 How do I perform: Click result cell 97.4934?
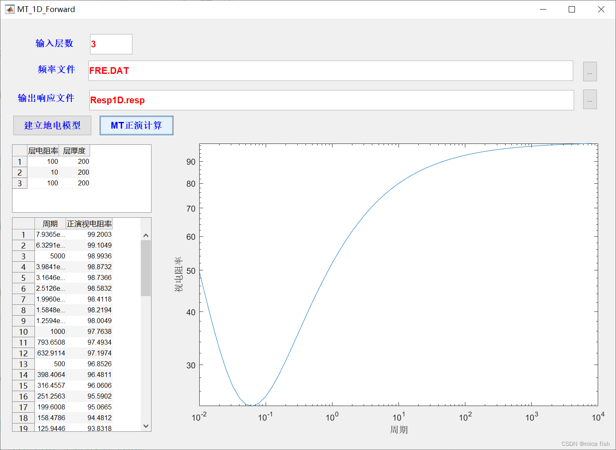[89, 342]
